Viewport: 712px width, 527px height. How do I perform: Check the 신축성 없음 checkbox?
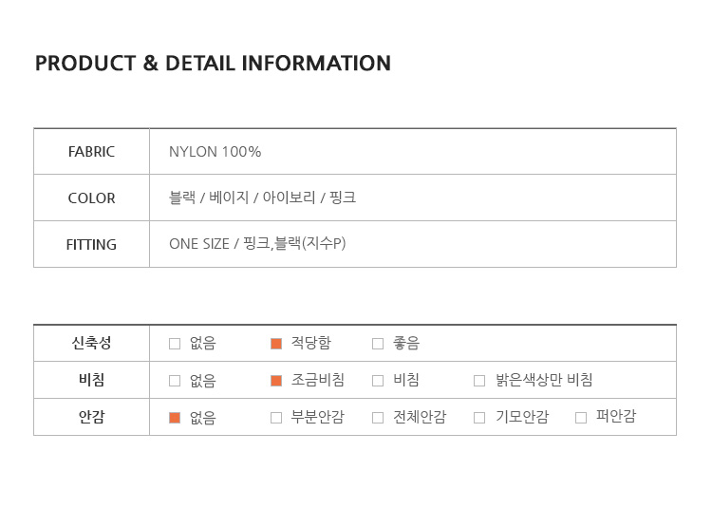pos(175,344)
